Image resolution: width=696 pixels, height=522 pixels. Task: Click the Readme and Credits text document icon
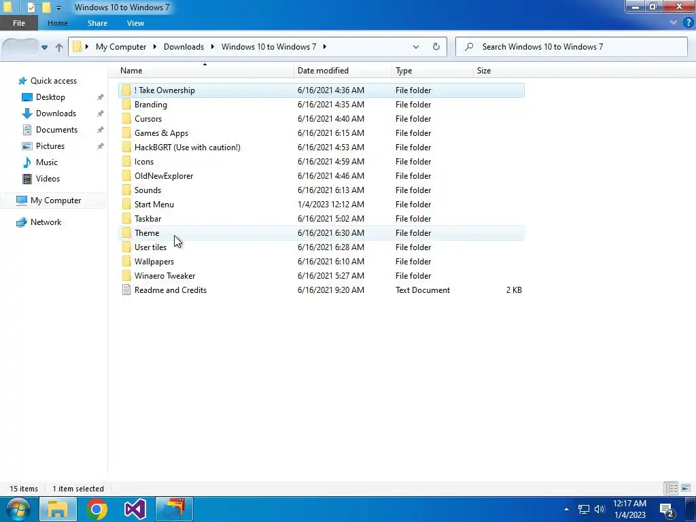pyautogui.click(x=126, y=290)
